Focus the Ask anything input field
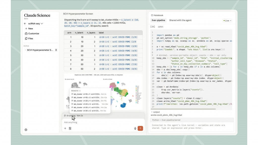Image resolution: width=258 pixels, height=145 pixels. 103,122
